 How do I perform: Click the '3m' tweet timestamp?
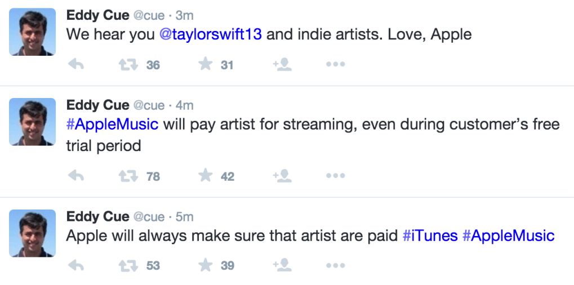[184, 16]
